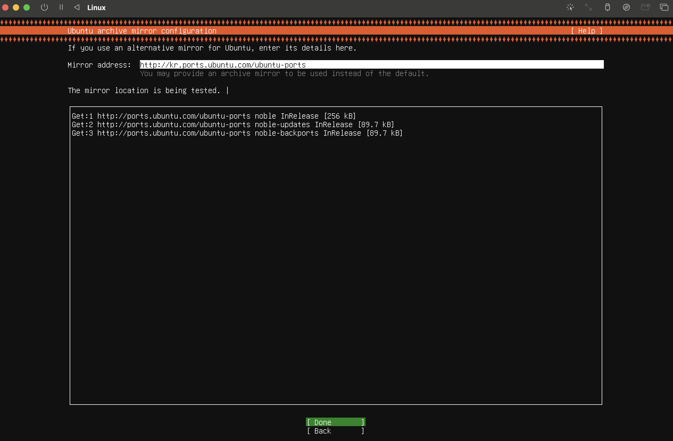The image size is (673, 441).
Task: Click the resize display arrows icon
Action: pyautogui.click(x=588, y=7)
